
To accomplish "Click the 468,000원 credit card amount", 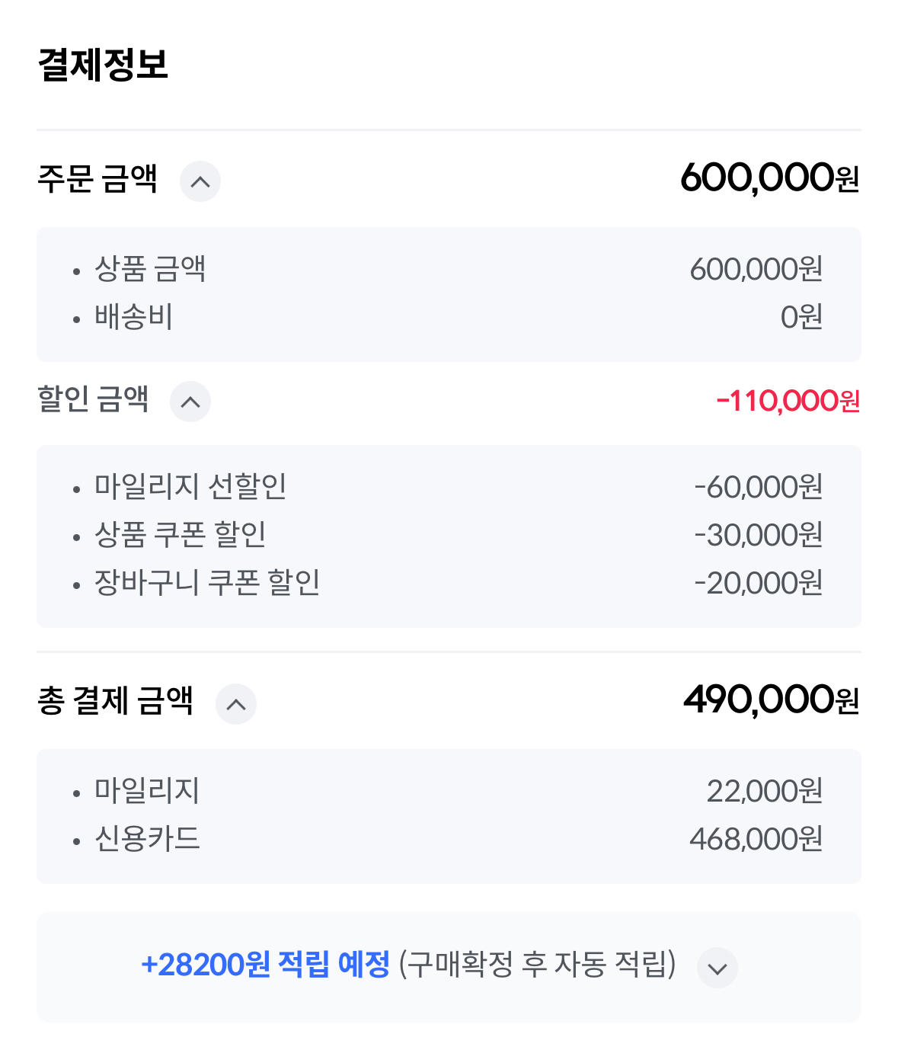I will 756,839.
